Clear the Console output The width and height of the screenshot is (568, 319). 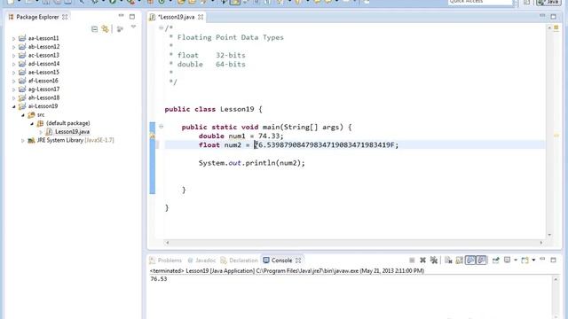448,261
